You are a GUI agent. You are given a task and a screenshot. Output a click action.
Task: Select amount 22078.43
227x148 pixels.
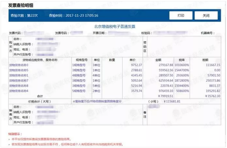coord(167,86)
